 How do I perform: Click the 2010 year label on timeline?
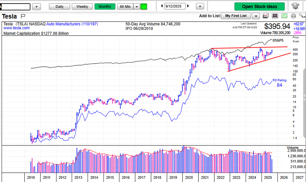pos(31,177)
